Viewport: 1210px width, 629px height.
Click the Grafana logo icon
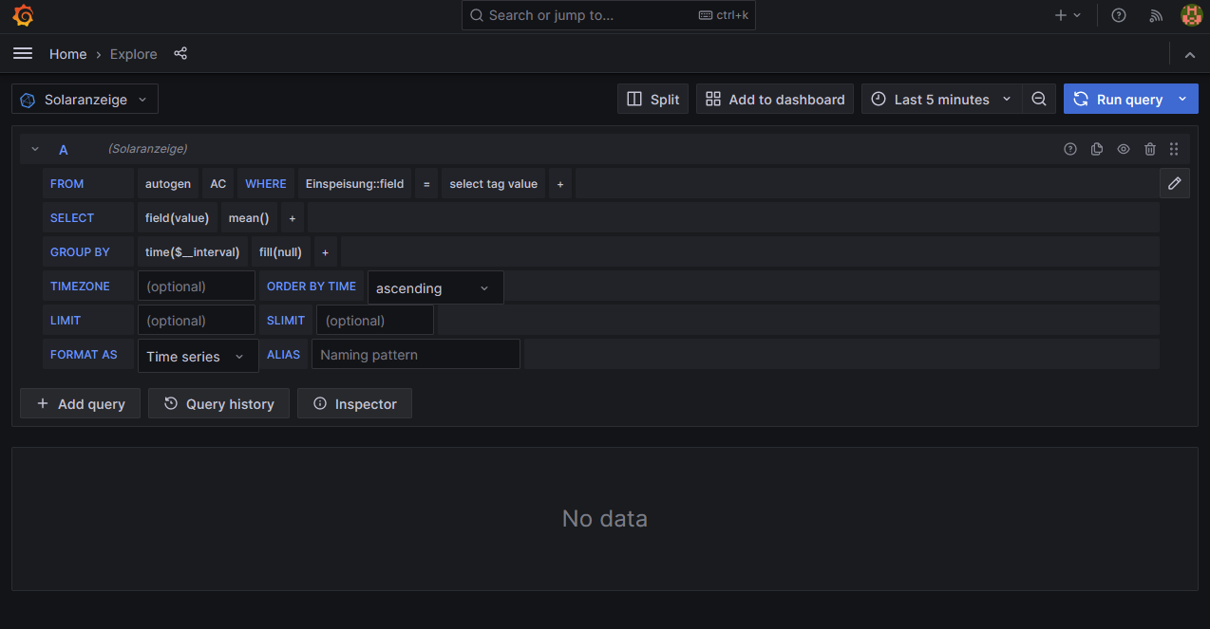[24, 15]
